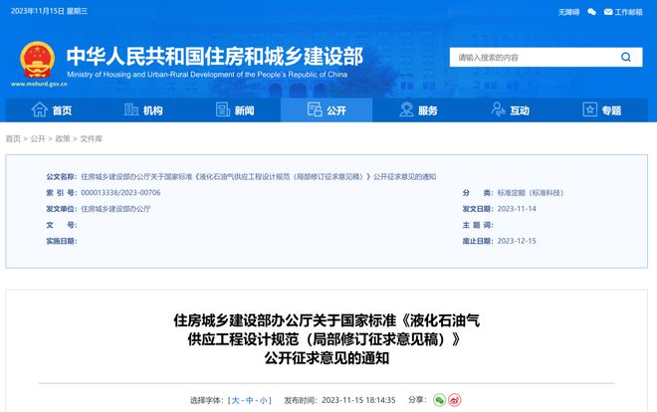Open the 首页 navigation tab
The image size is (657, 412).
[52, 110]
